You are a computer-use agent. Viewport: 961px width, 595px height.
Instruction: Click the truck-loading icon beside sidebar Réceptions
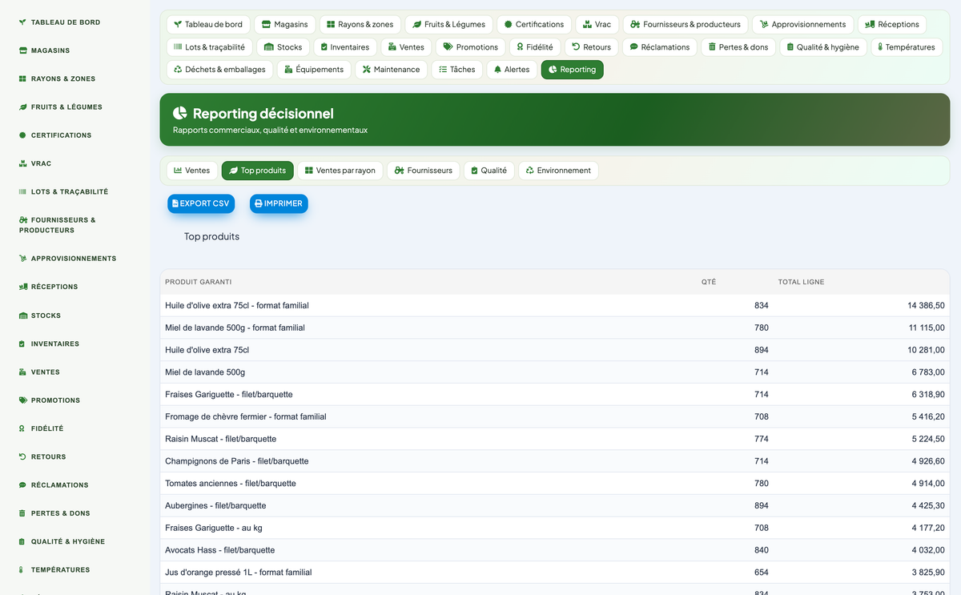click(23, 287)
